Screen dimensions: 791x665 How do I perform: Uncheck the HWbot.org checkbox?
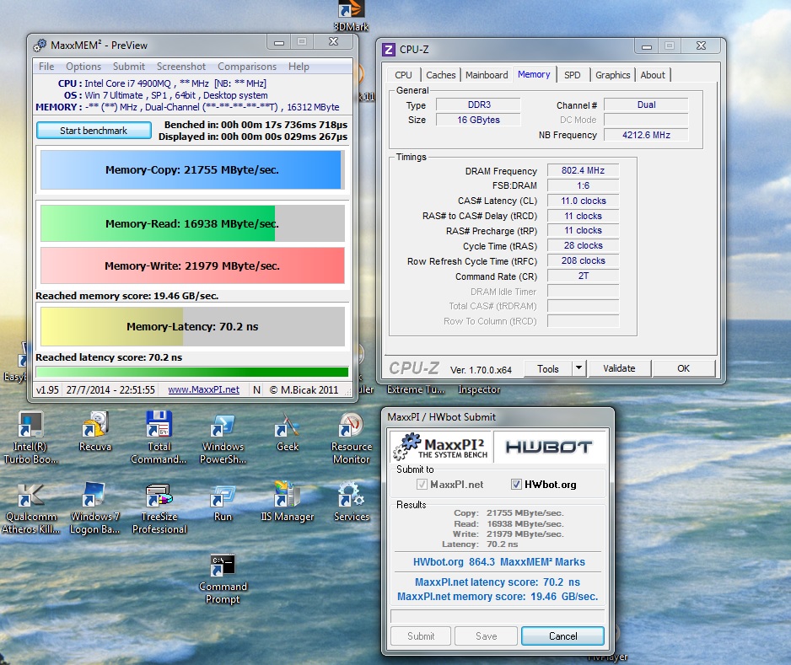[x=516, y=485]
